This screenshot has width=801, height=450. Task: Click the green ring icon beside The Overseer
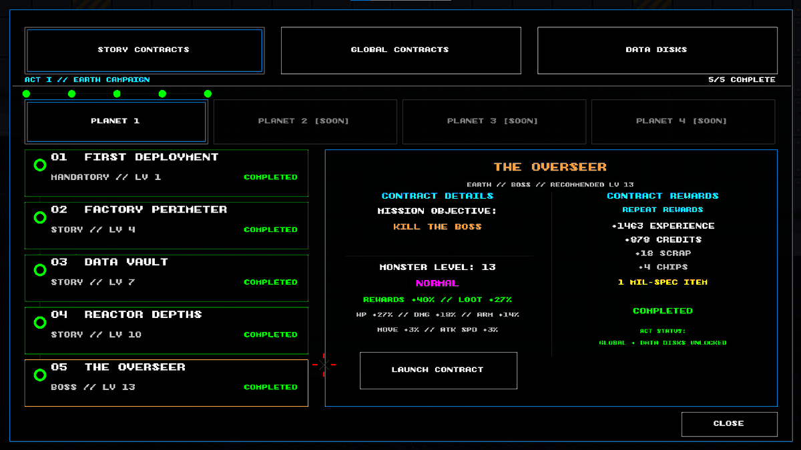[x=40, y=375]
